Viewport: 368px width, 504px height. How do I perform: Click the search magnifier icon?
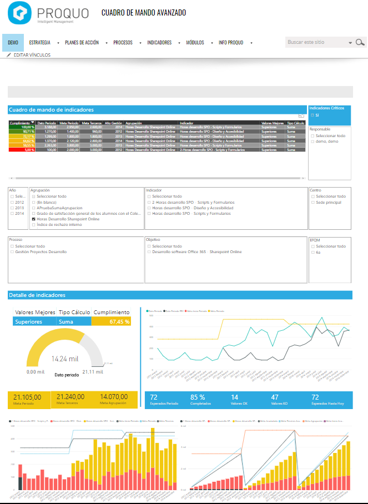(360, 42)
